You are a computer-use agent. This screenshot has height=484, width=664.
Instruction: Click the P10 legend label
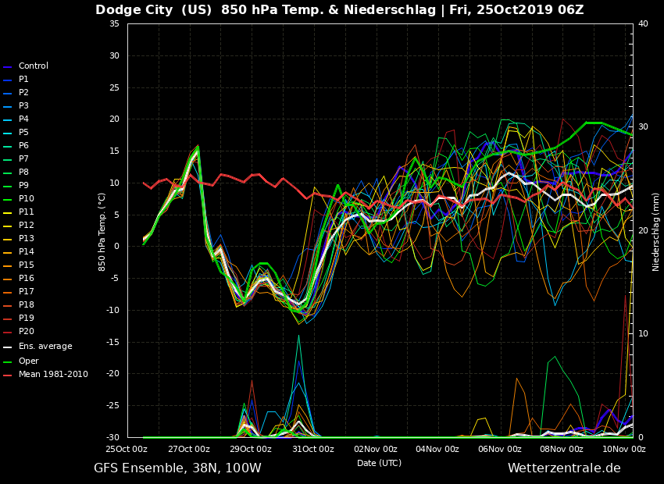(27, 198)
